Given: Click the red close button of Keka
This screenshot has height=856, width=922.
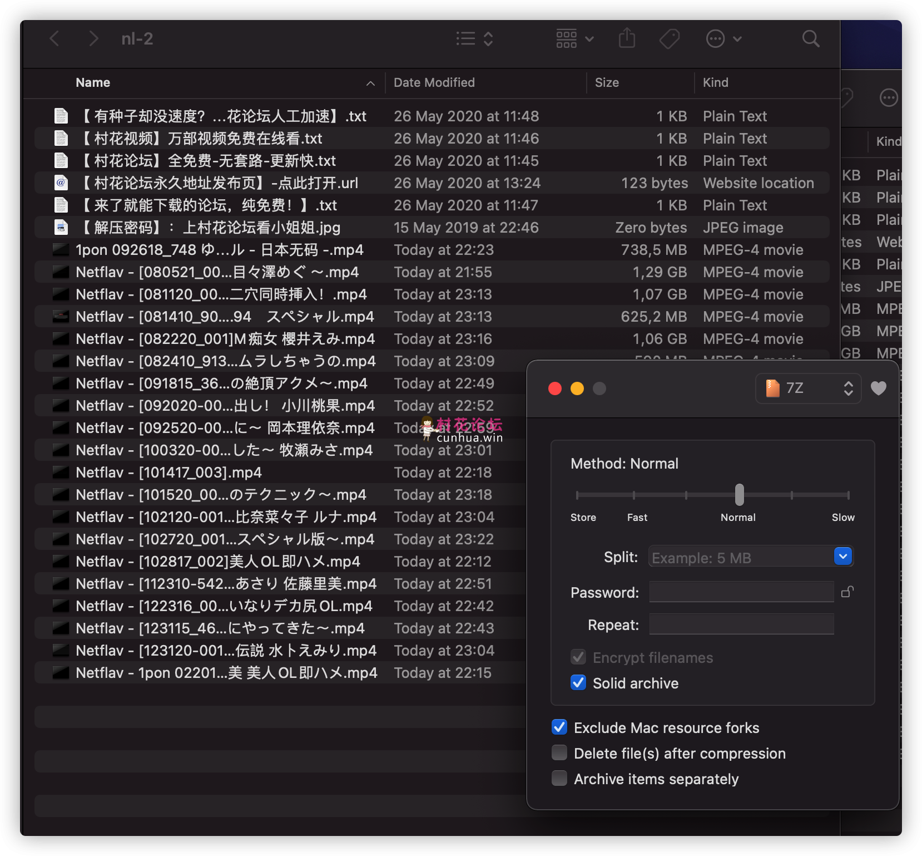Looking at the screenshot, I should (x=555, y=388).
